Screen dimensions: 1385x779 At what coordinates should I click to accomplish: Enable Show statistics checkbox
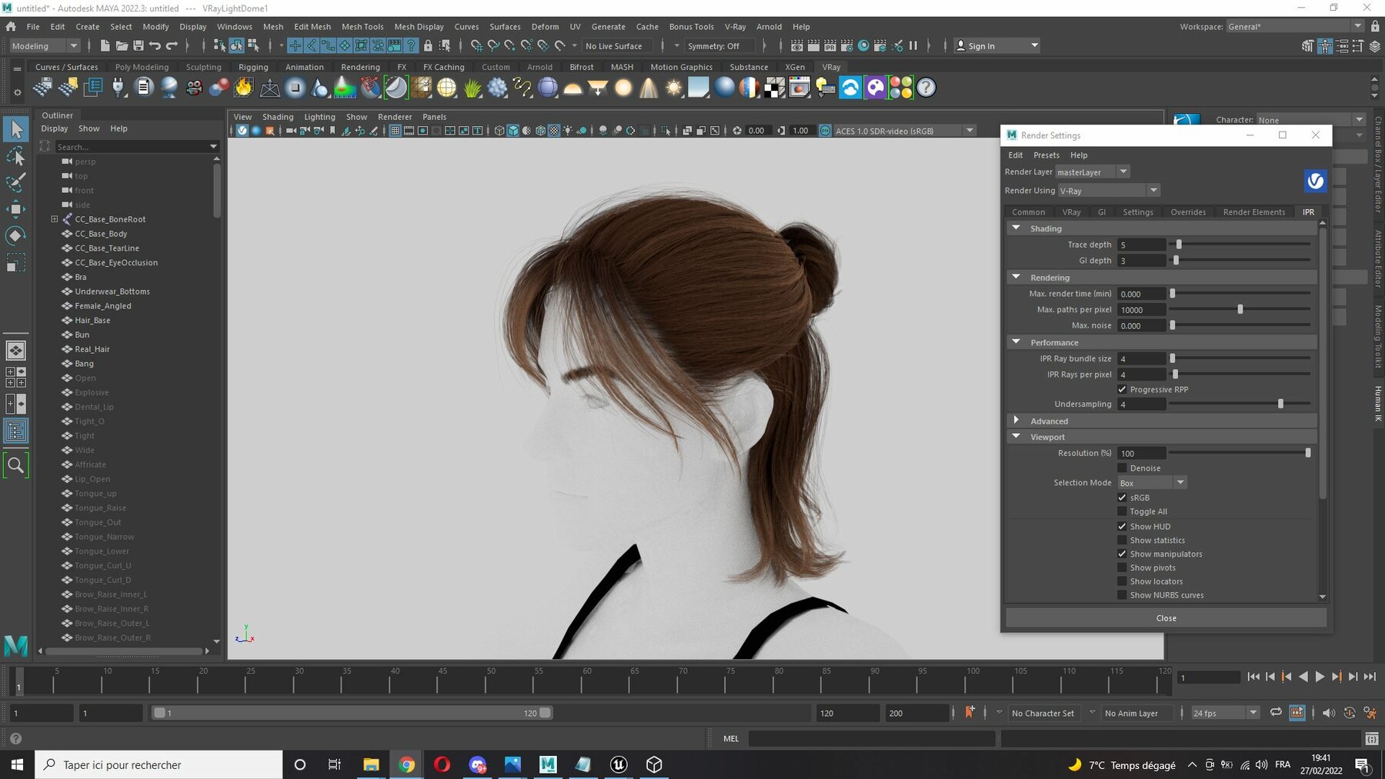coord(1122,540)
